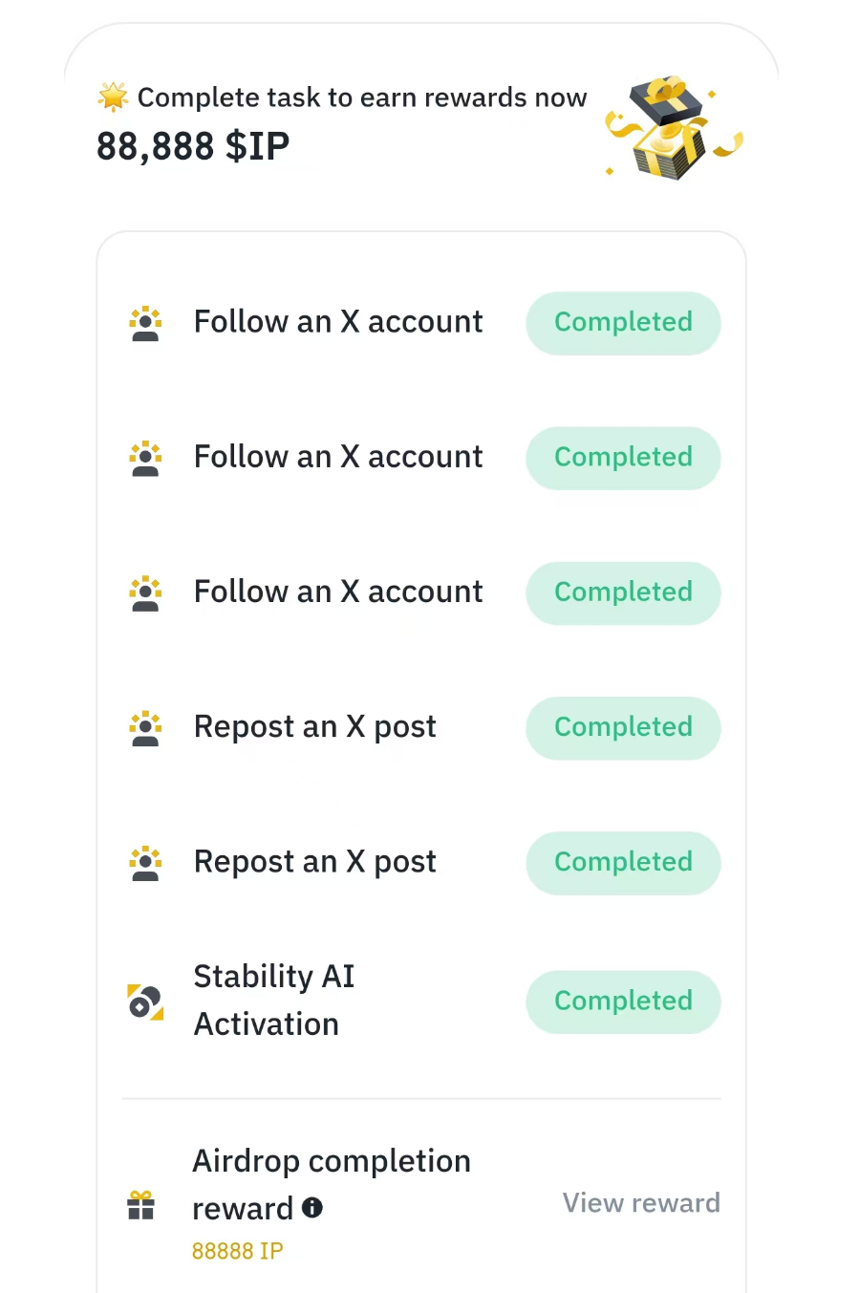This screenshot has width=859, height=1293.
Task: Click the 88888 IP reward amount text
Action: pos(237,1251)
